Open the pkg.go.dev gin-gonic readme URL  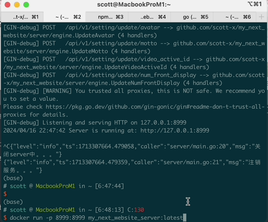point(134,111)
